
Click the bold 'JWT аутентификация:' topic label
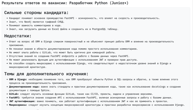22,102
